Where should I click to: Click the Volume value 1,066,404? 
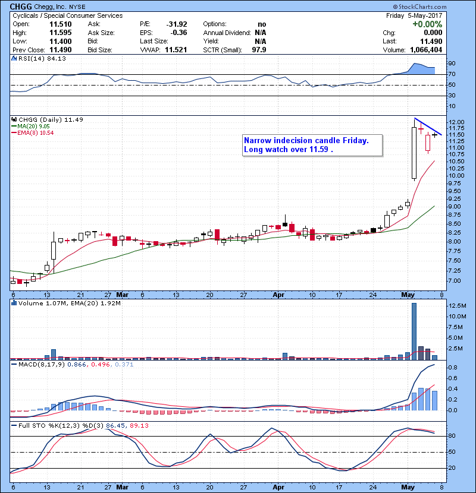click(426, 50)
